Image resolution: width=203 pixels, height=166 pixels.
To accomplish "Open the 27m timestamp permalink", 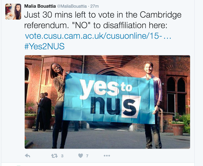I will 95,6.
